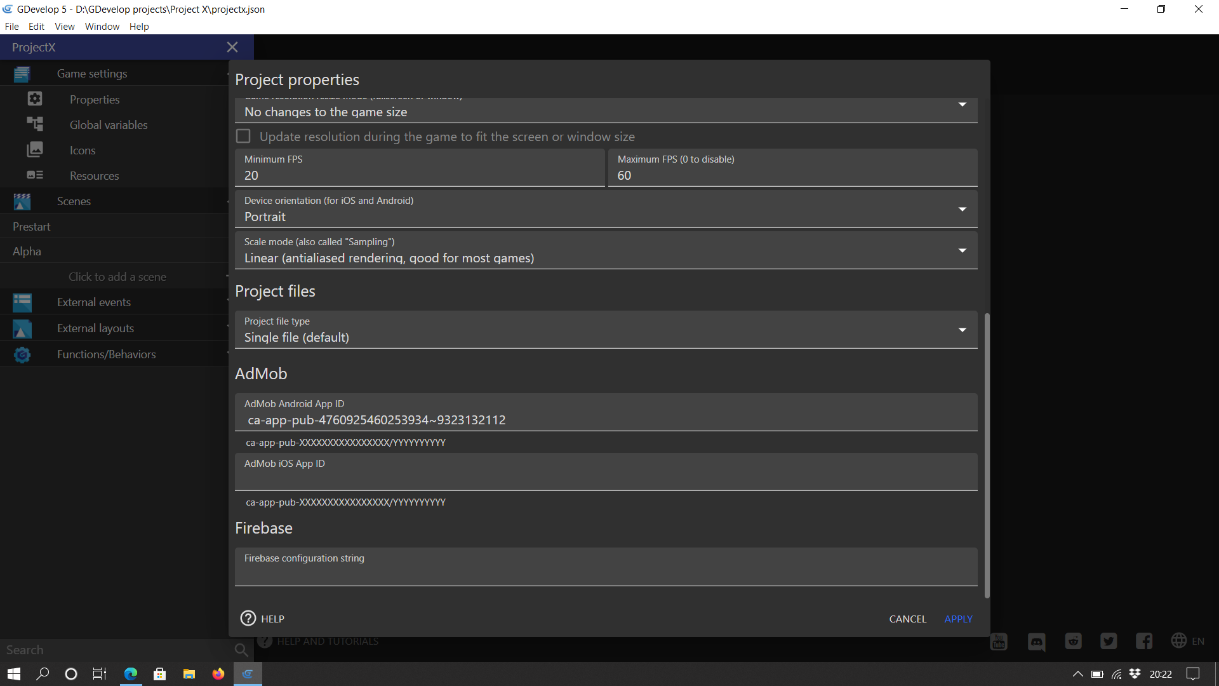Open the Help menu item
This screenshot has height=686, width=1219.
139,26
